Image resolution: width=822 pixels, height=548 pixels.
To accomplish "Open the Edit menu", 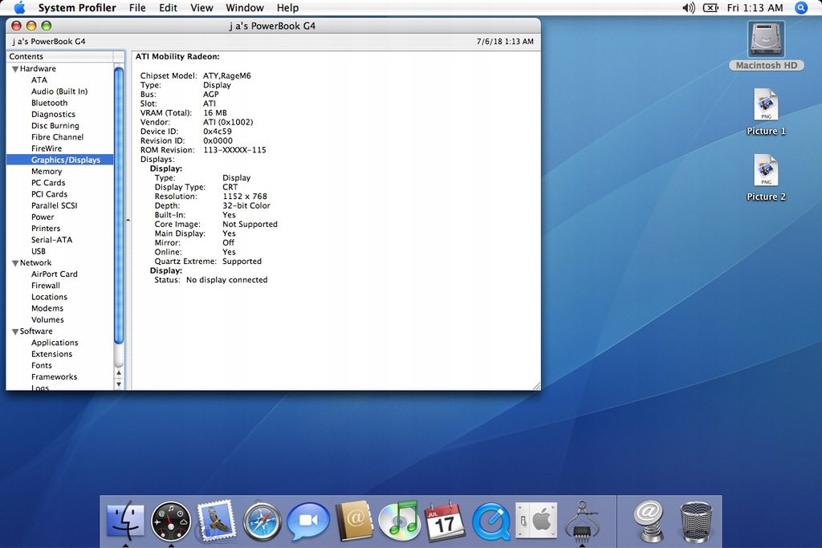I will pos(168,8).
